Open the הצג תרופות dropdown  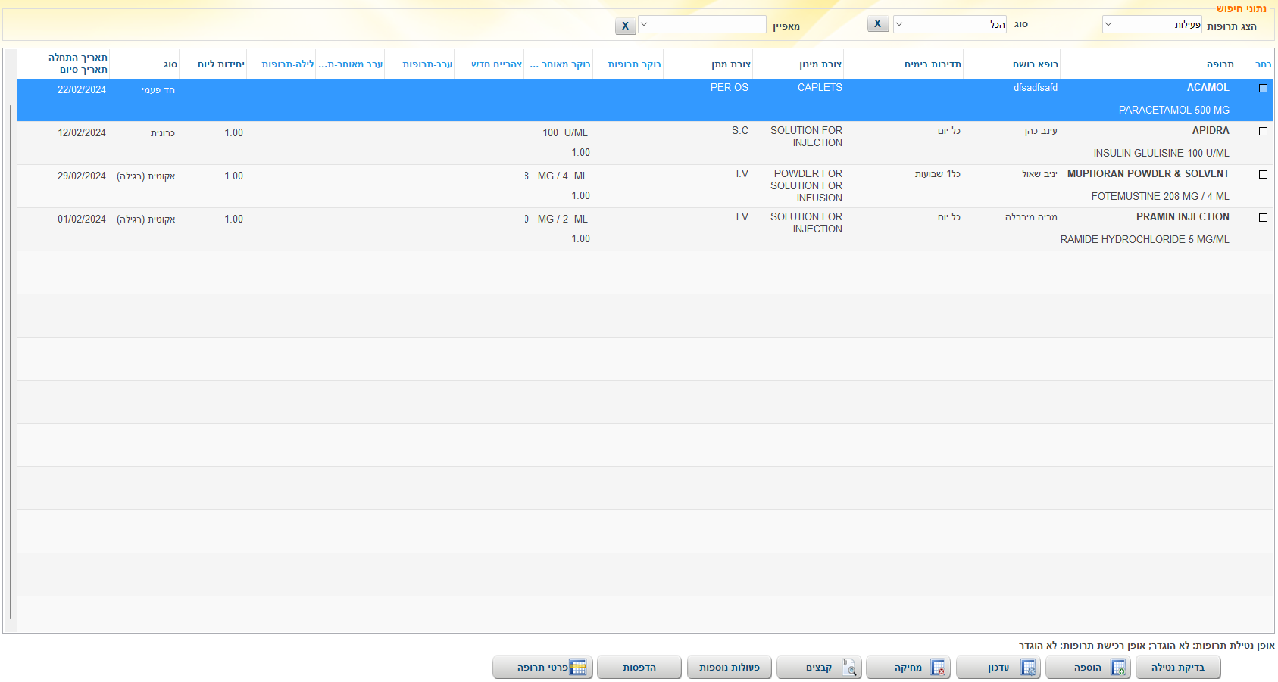coord(1152,24)
